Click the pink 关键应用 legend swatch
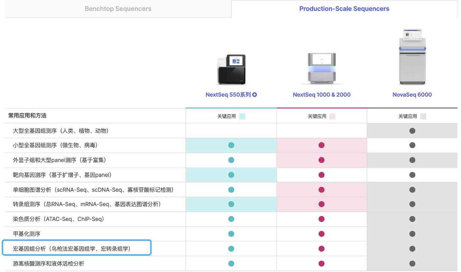Screen dimensions: 461x272 [x=332, y=116]
